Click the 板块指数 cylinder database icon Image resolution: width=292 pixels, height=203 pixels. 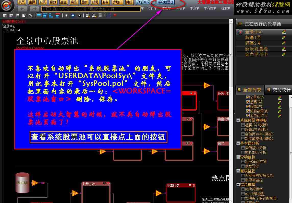pyautogui.click(x=22, y=183)
